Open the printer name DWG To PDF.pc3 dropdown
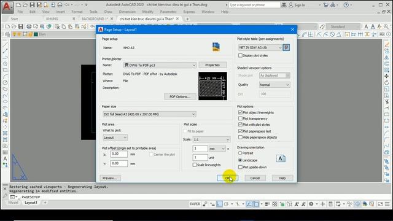This screenshot has width=393, height=221. 160,65
